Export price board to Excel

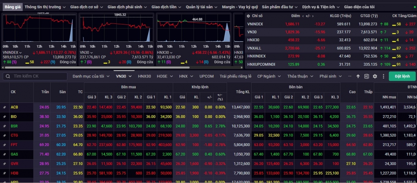366,76
